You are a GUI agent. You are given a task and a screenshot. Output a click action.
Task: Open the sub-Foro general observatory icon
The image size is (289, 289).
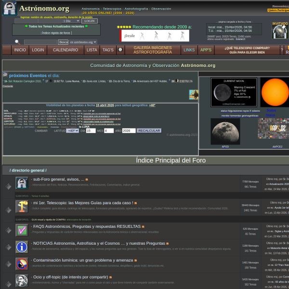tap(22, 183)
